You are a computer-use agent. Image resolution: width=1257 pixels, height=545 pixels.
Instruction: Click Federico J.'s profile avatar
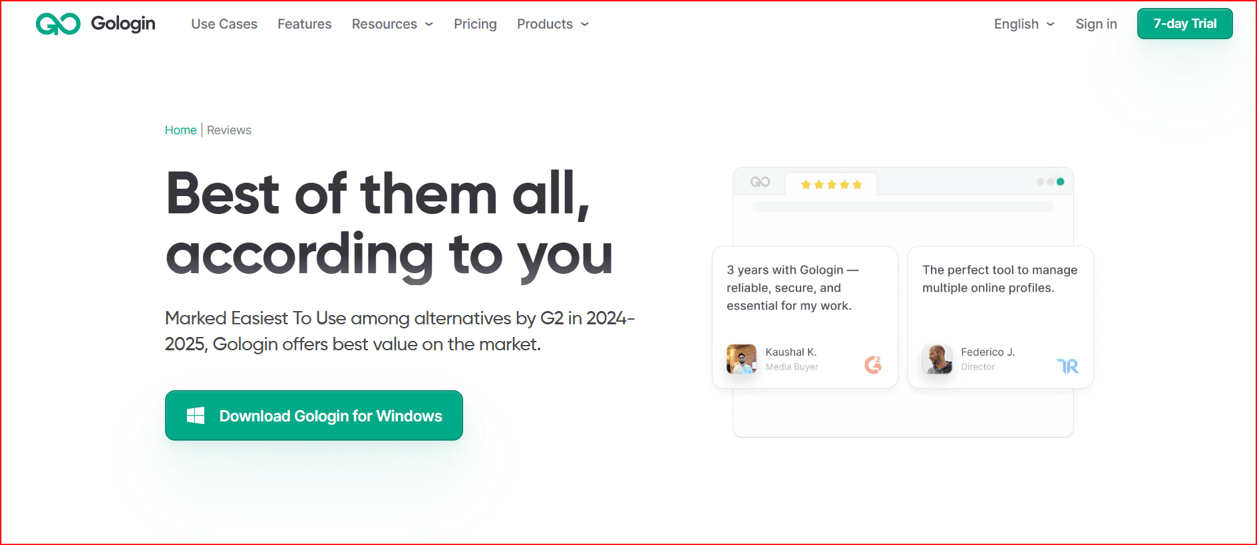coord(937,359)
